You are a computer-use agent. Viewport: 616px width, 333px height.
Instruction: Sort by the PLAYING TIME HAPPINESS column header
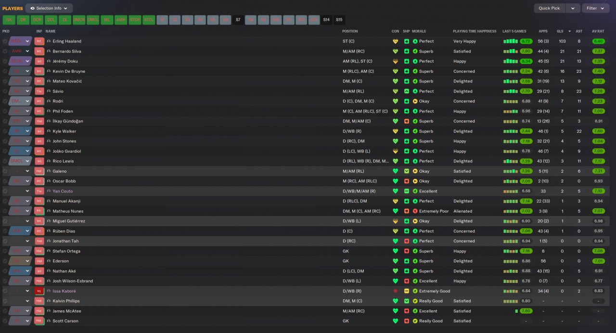click(x=475, y=31)
